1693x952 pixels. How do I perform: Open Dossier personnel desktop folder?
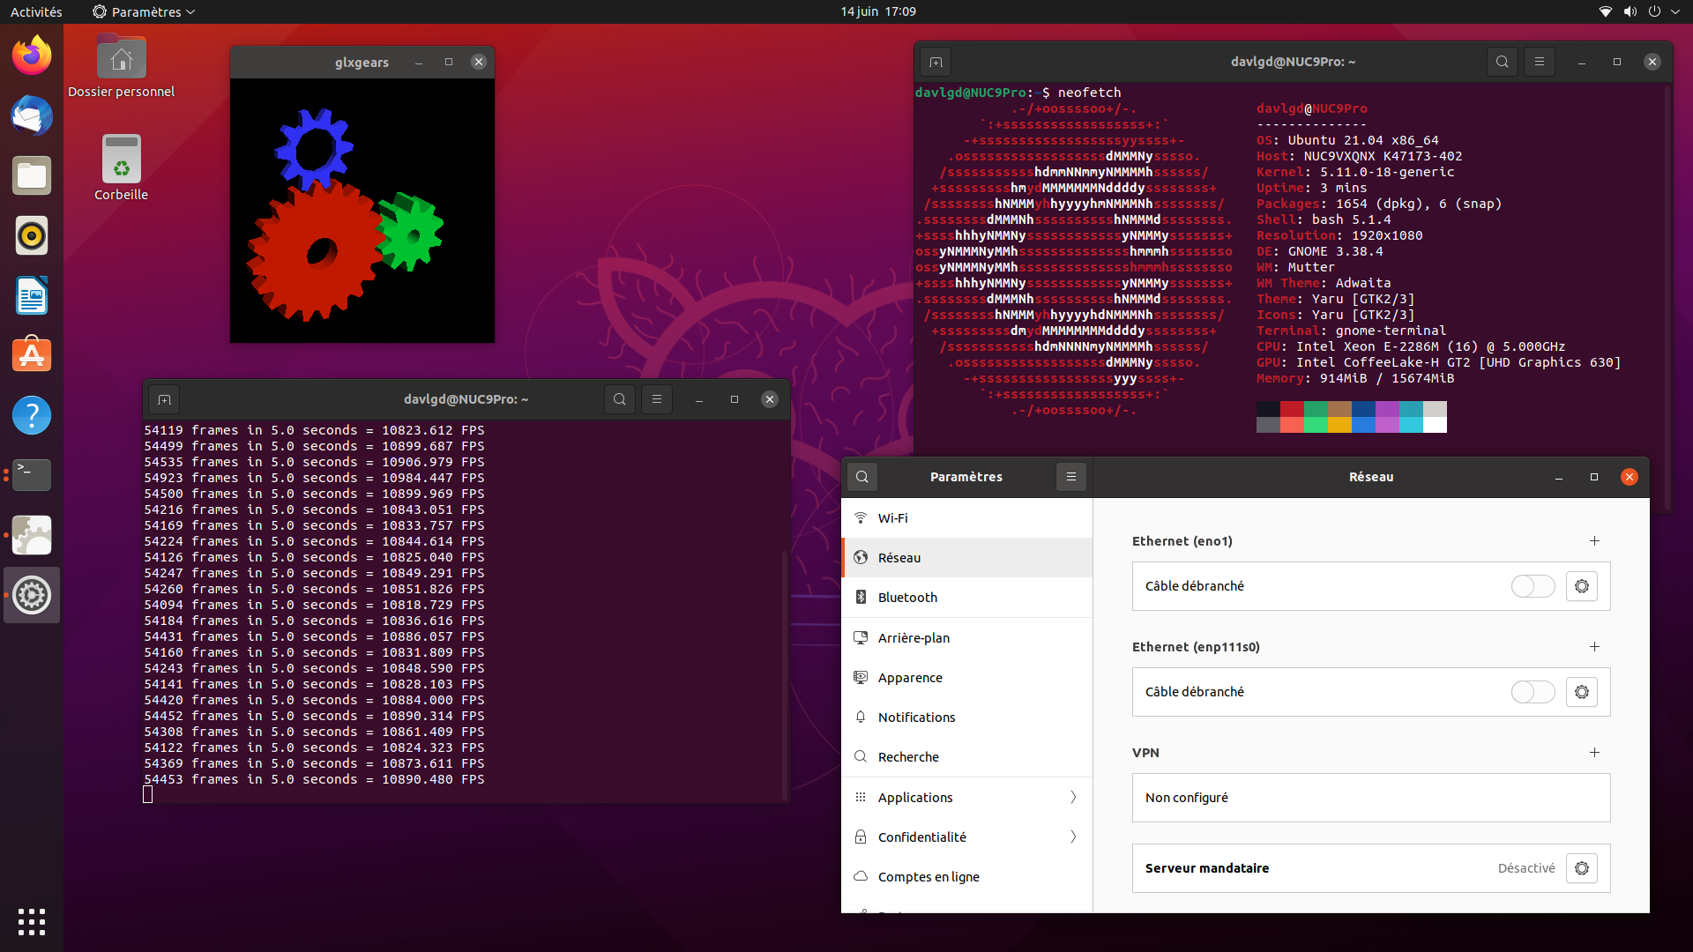(x=121, y=67)
